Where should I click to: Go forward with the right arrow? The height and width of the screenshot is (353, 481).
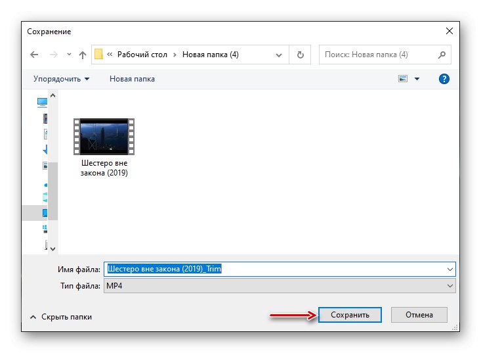[x=53, y=55]
